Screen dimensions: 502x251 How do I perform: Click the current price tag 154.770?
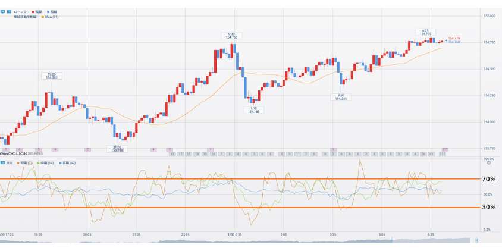[x=454, y=38]
